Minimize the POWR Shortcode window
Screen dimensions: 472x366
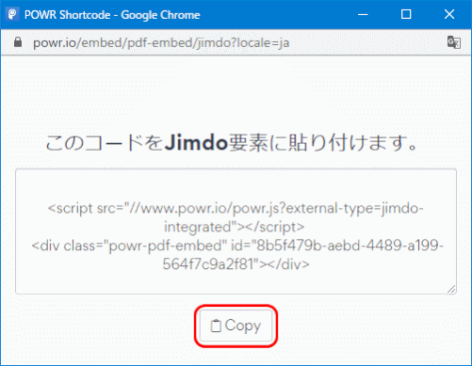click(x=363, y=14)
